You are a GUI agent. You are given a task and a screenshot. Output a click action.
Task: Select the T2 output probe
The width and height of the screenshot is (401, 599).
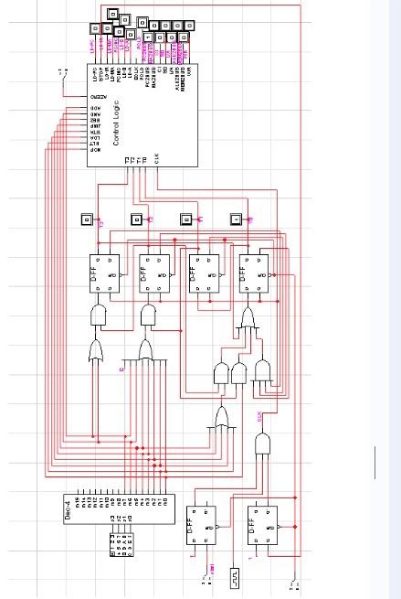pos(137,219)
